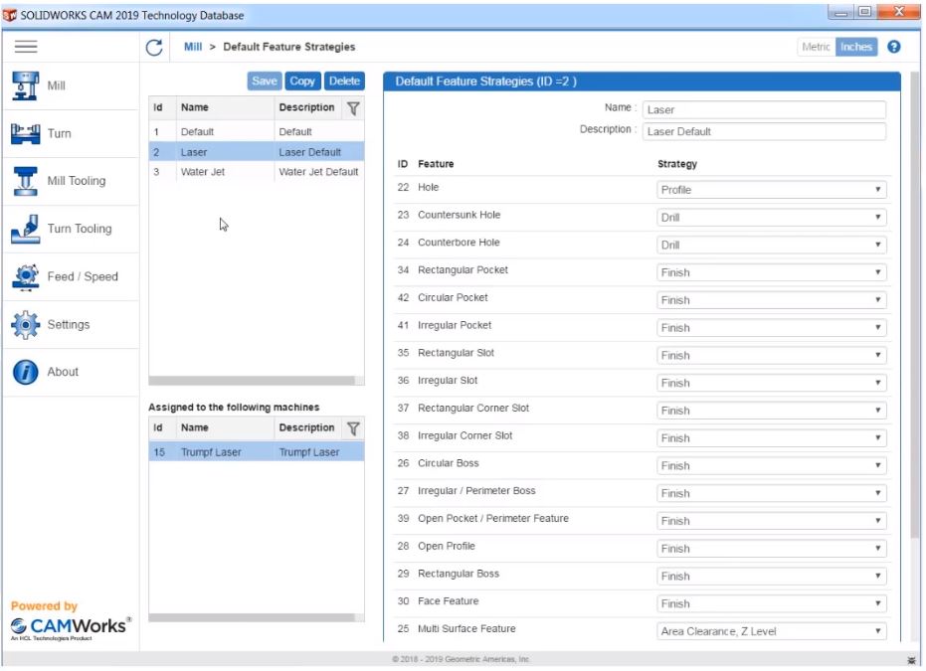The image size is (926, 671).
Task: Click the Mill breadcrumb link
Action: (193, 47)
